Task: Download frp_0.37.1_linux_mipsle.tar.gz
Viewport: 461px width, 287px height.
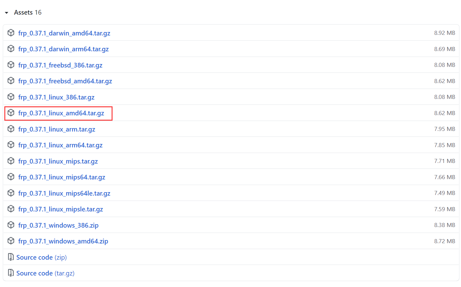Action: tap(61, 209)
